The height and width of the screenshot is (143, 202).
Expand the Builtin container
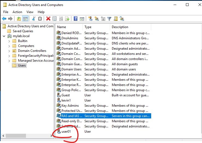[9, 41]
